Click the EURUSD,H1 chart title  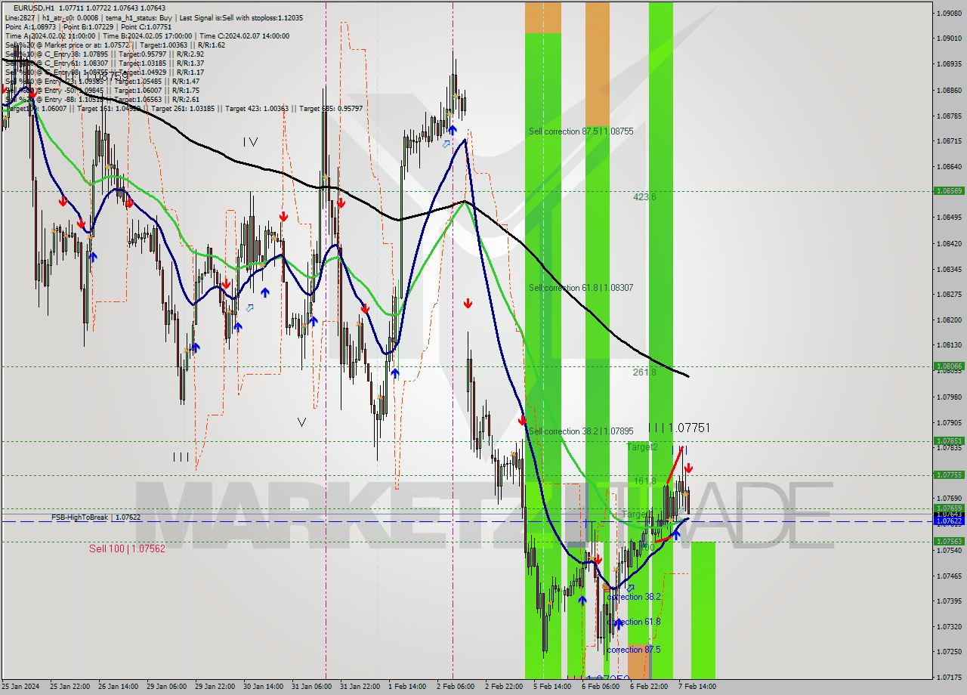tap(34, 8)
